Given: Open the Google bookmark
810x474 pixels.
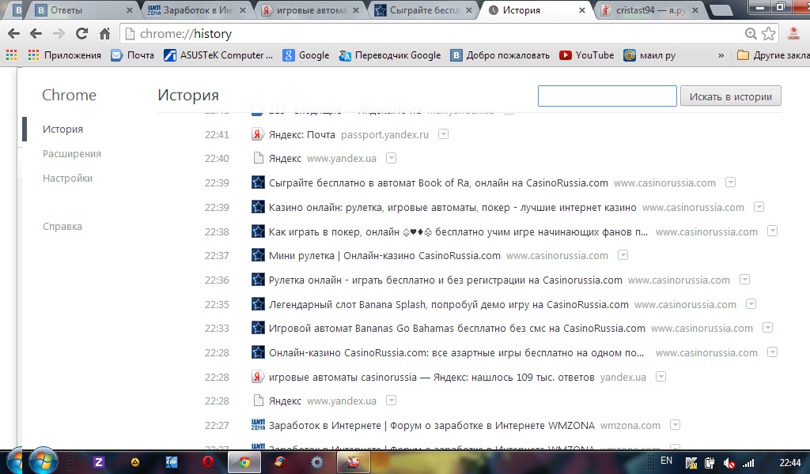Looking at the screenshot, I should point(306,55).
